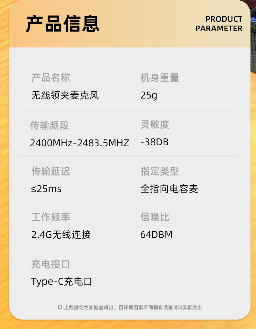Select the 产品名称 label
Screen dimensions: 256x329
pyautogui.click(x=51, y=78)
